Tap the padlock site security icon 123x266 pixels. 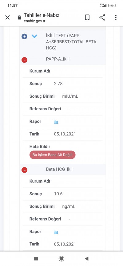coord(20,18)
